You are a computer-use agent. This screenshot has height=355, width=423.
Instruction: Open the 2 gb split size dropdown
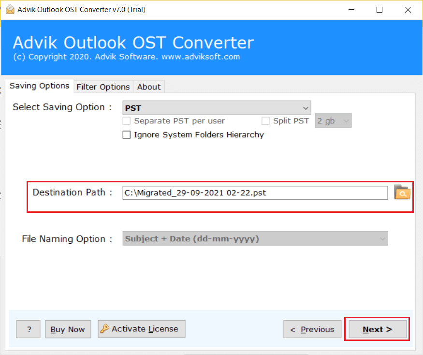click(333, 121)
